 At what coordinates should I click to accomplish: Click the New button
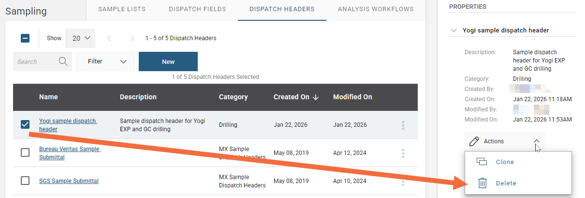[x=168, y=61]
